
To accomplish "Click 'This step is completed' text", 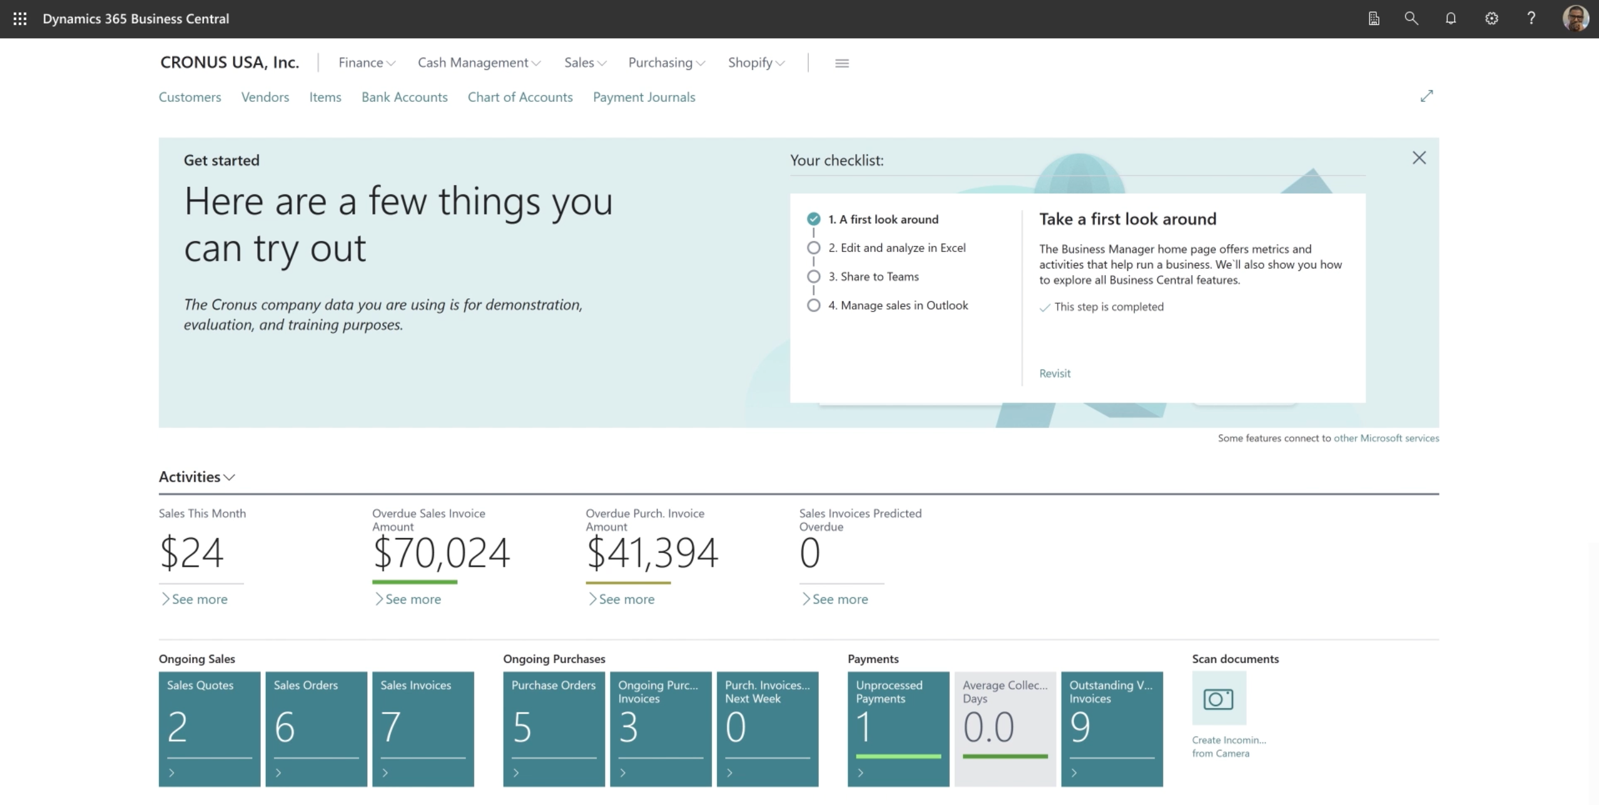I will click(1109, 306).
